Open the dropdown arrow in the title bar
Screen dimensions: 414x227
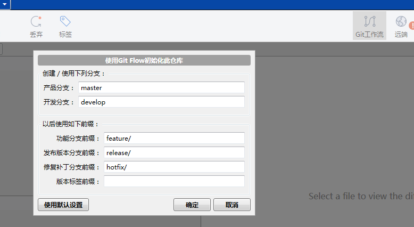tap(5, 4)
